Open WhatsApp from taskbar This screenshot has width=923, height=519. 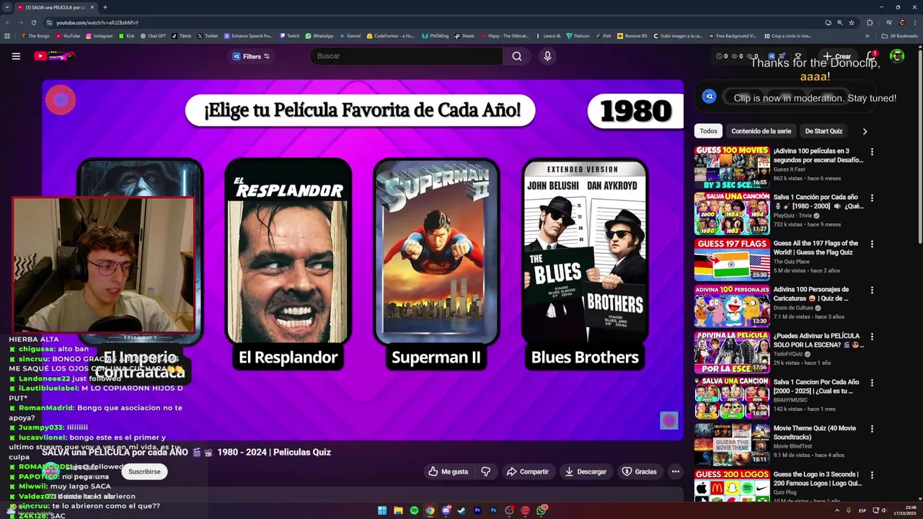[x=541, y=510]
